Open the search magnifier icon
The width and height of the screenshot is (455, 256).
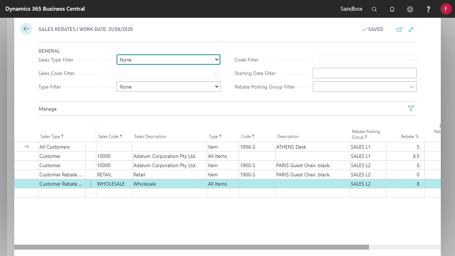pyautogui.click(x=374, y=9)
